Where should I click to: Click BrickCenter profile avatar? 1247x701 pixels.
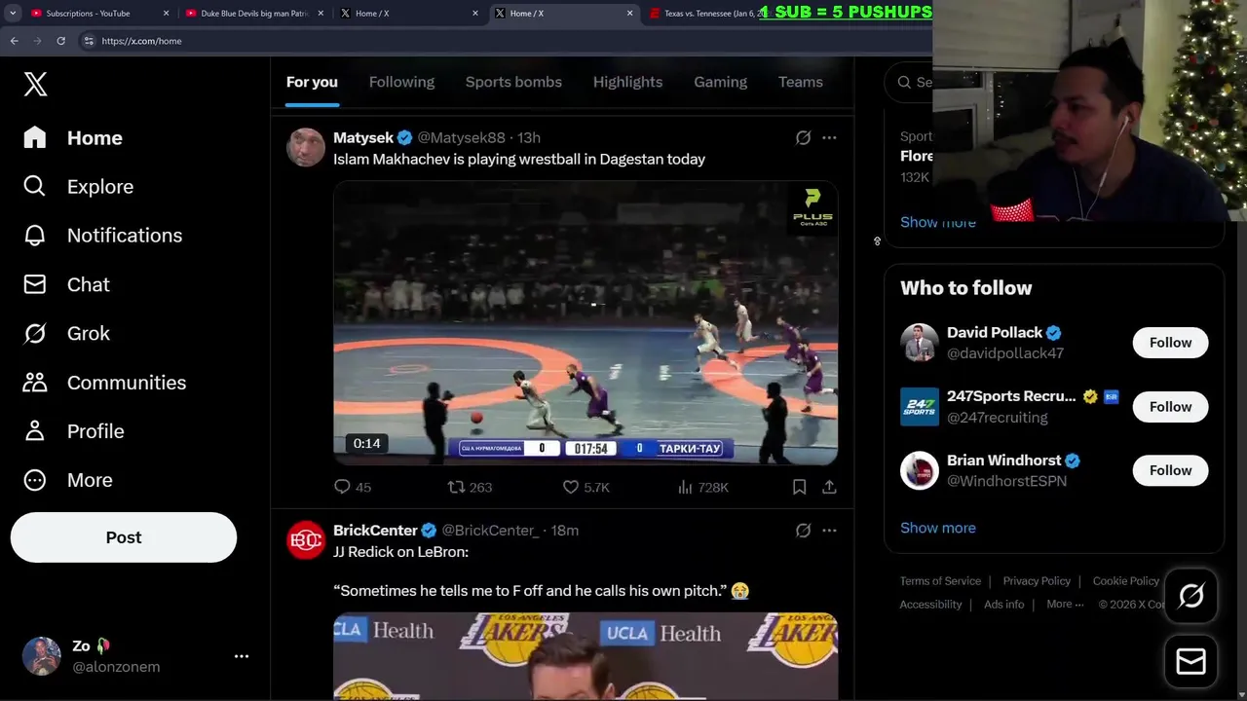point(306,539)
